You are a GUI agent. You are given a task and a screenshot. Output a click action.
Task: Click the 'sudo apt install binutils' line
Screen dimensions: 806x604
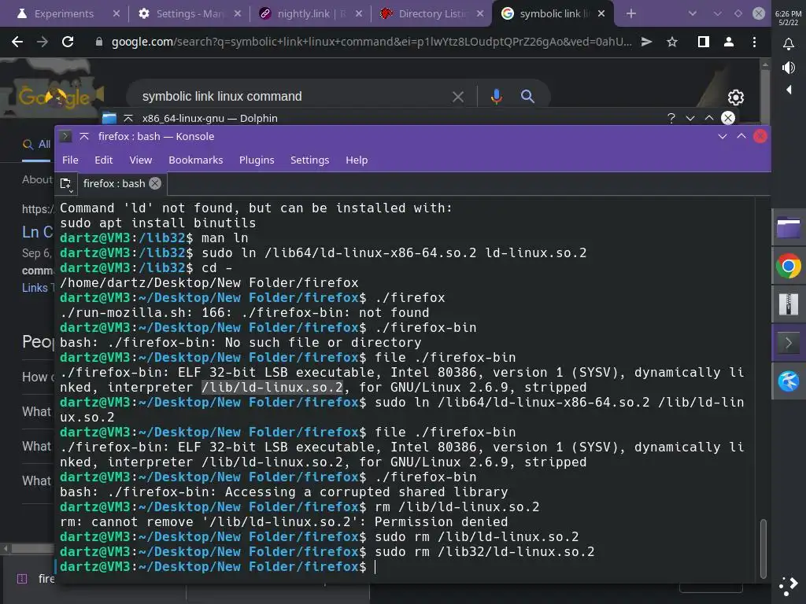point(157,223)
